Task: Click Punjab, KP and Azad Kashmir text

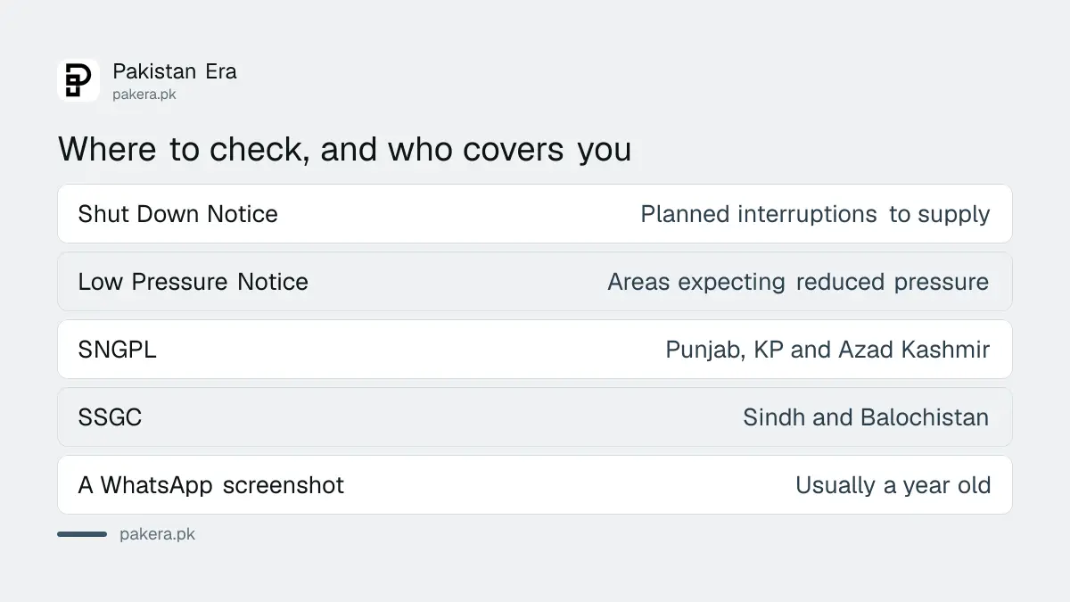Action: point(827,350)
